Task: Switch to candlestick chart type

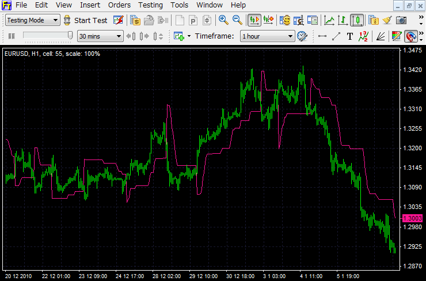Action: click(357, 20)
